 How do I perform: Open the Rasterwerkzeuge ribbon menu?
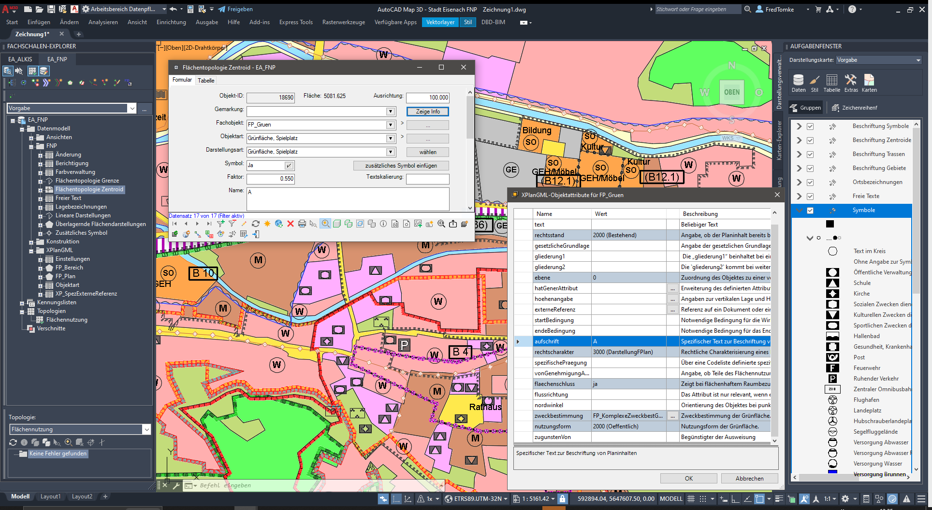coord(343,22)
